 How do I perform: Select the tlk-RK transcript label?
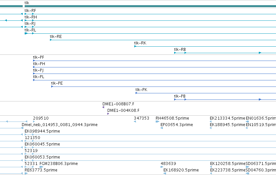tap(140, 43)
